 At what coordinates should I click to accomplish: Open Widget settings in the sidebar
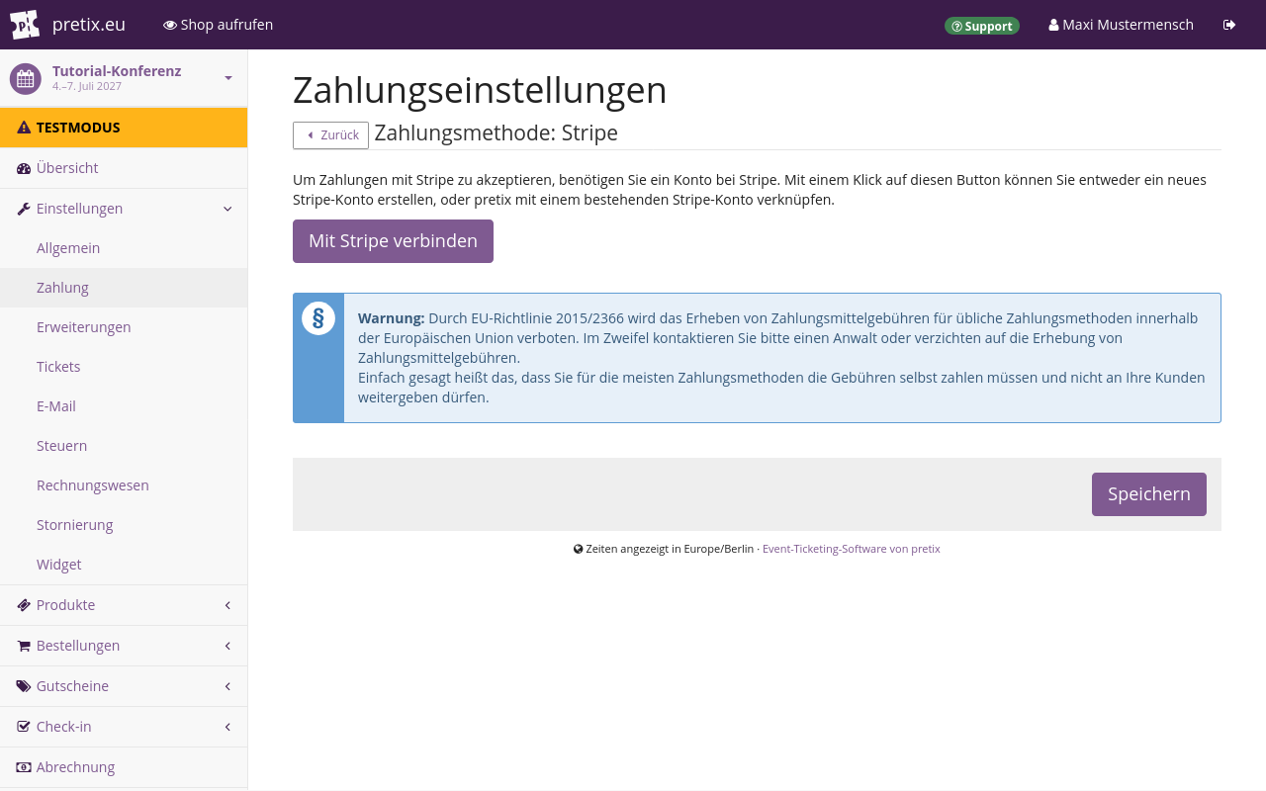pos(124,565)
